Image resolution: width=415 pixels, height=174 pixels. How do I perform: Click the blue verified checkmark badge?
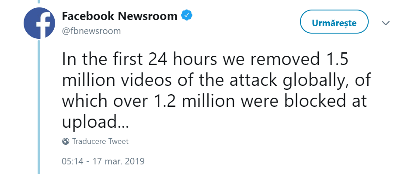(187, 16)
